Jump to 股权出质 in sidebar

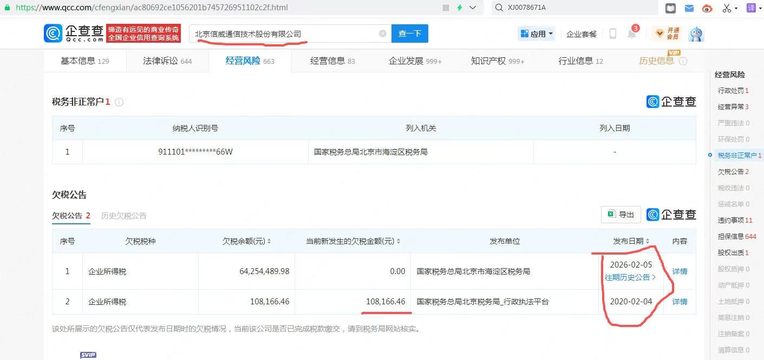pyautogui.click(x=733, y=253)
